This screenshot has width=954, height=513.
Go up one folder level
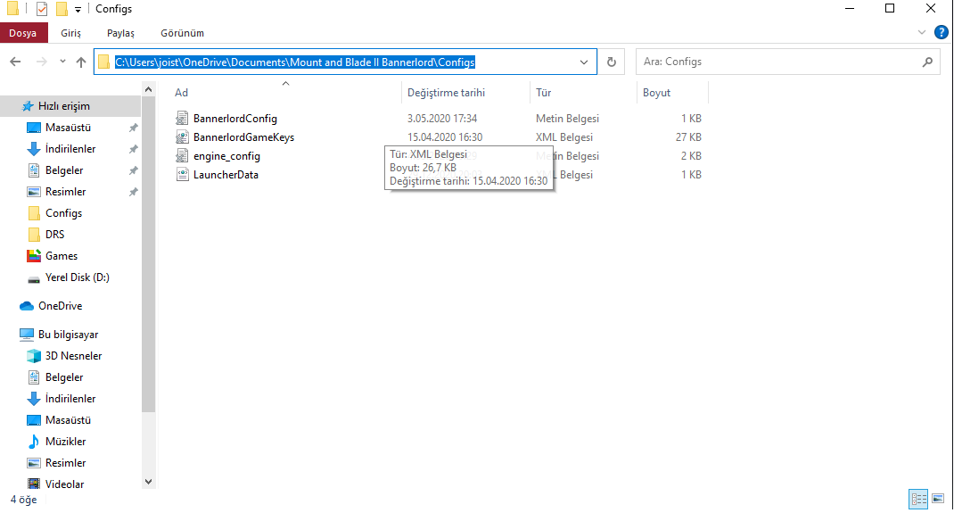81,62
